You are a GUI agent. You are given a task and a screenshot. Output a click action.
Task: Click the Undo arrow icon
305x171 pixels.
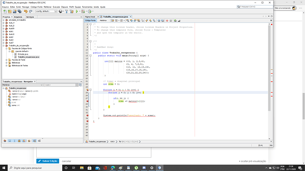coord(26,11)
